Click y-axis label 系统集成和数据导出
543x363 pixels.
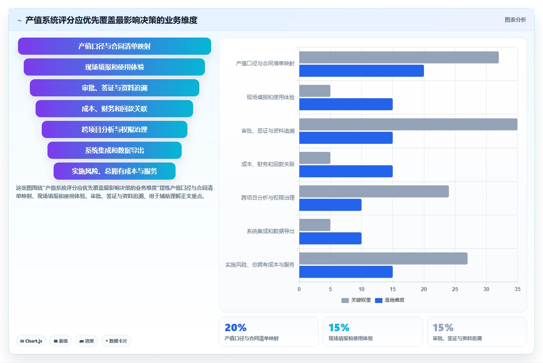tap(270, 232)
